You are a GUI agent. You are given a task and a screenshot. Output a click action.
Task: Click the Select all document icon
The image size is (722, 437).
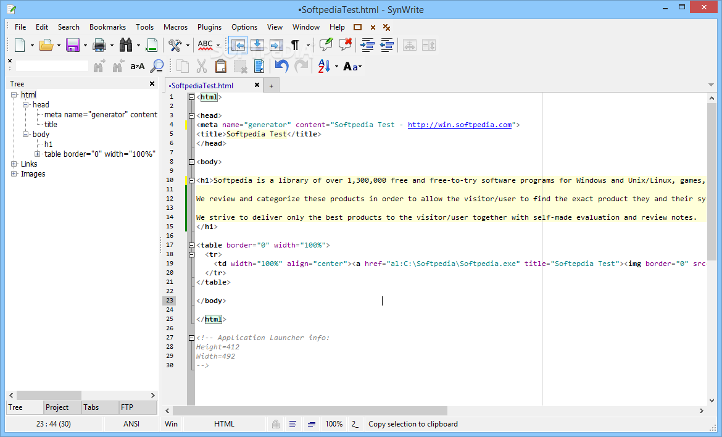pyautogui.click(x=259, y=67)
